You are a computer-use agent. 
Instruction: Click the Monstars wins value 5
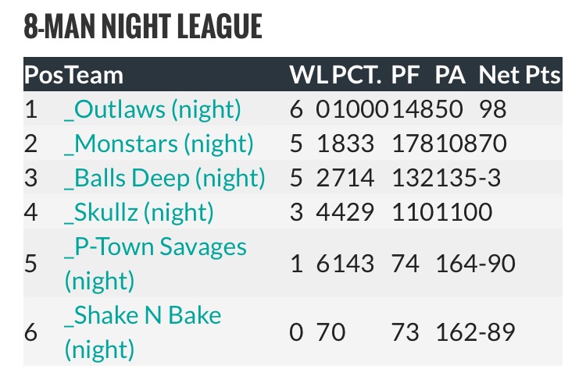296,144
